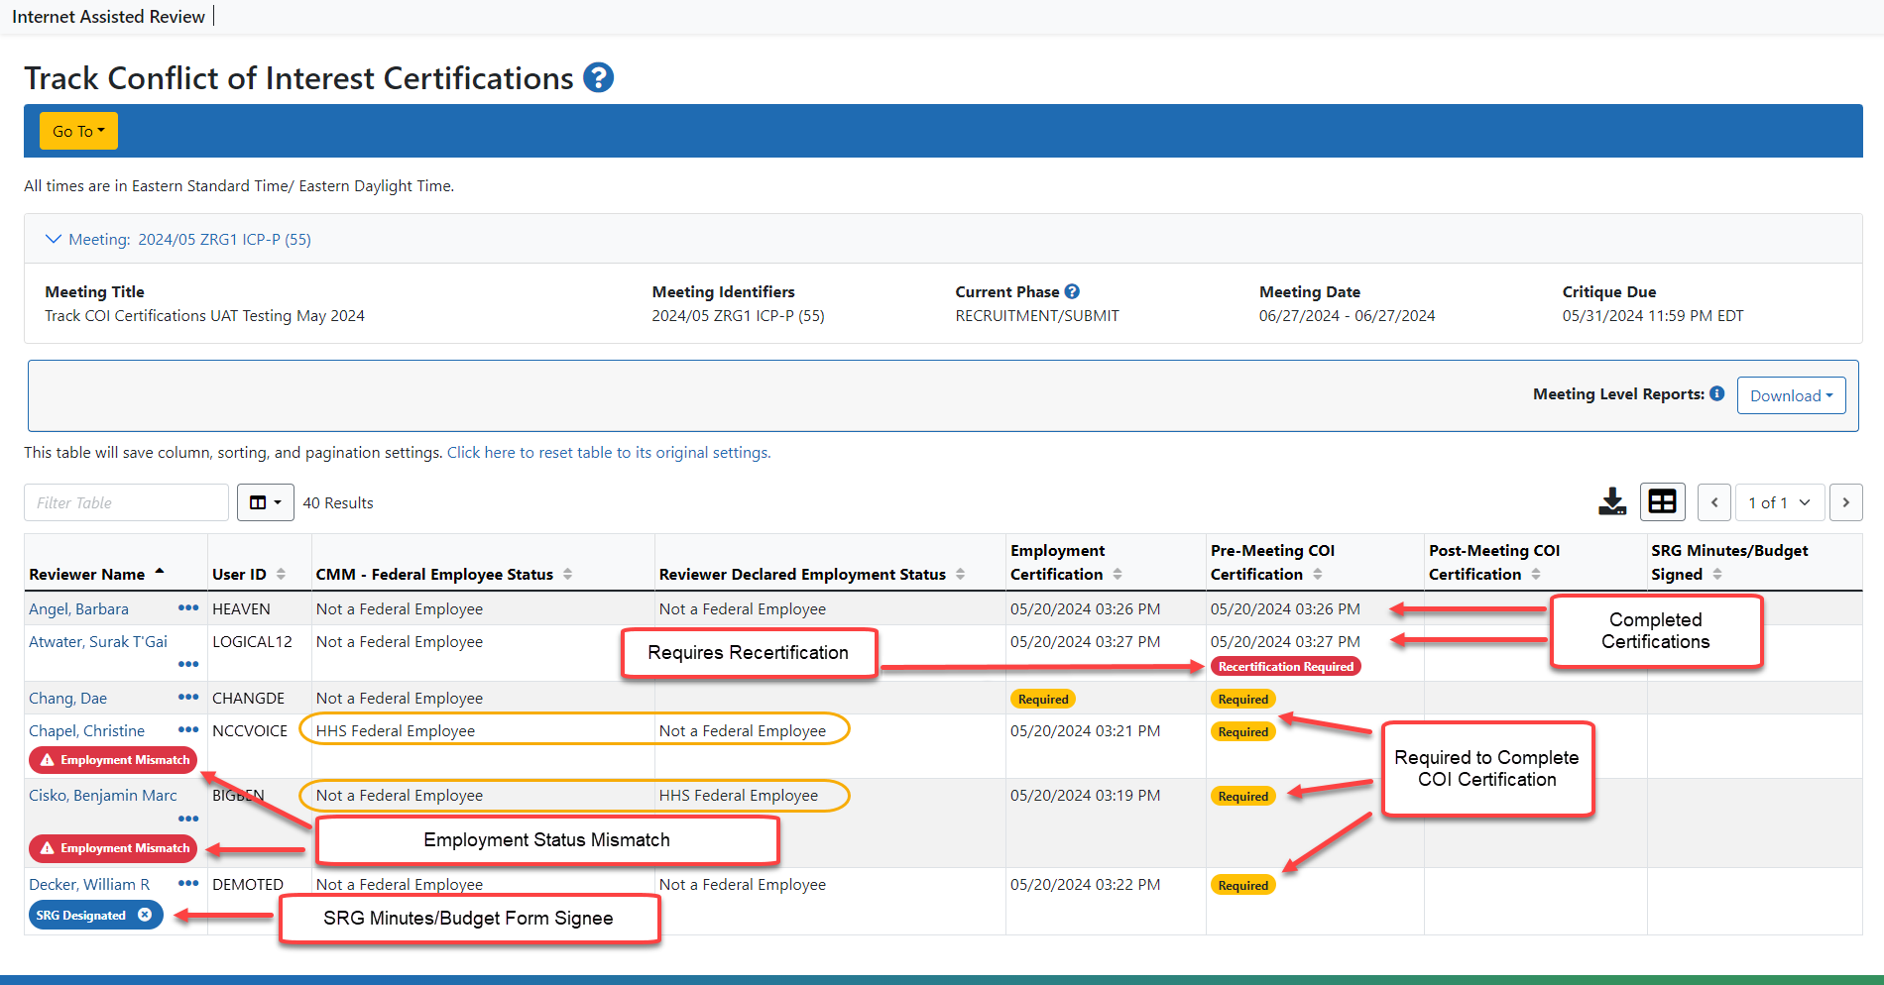The height and width of the screenshot is (985, 1884).
Task: Click the Internet Assisted Review header
Action: 108,17
